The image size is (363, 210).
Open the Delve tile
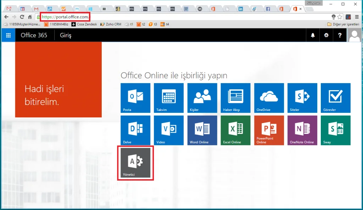[x=135, y=130]
